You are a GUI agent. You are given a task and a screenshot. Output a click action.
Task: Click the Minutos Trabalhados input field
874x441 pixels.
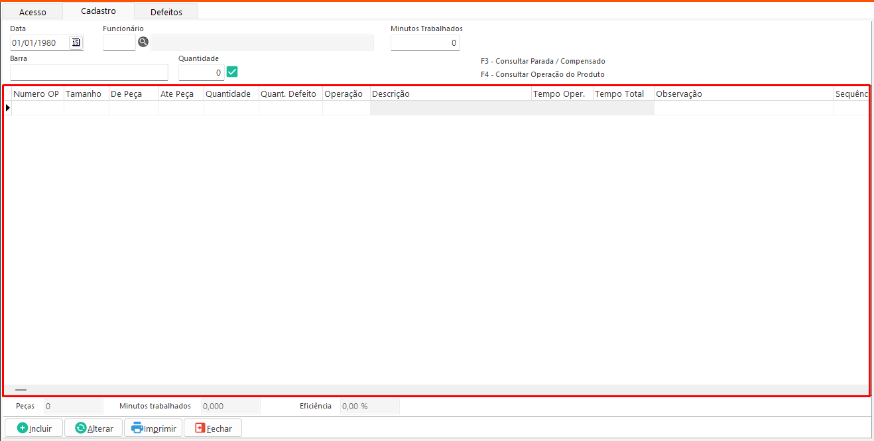click(424, 43)
